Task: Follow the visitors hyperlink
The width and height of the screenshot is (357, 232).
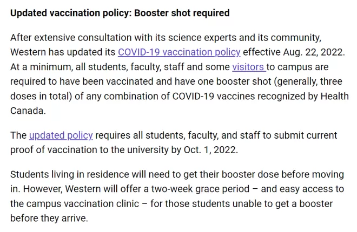Action: click(x=248, y=67)
